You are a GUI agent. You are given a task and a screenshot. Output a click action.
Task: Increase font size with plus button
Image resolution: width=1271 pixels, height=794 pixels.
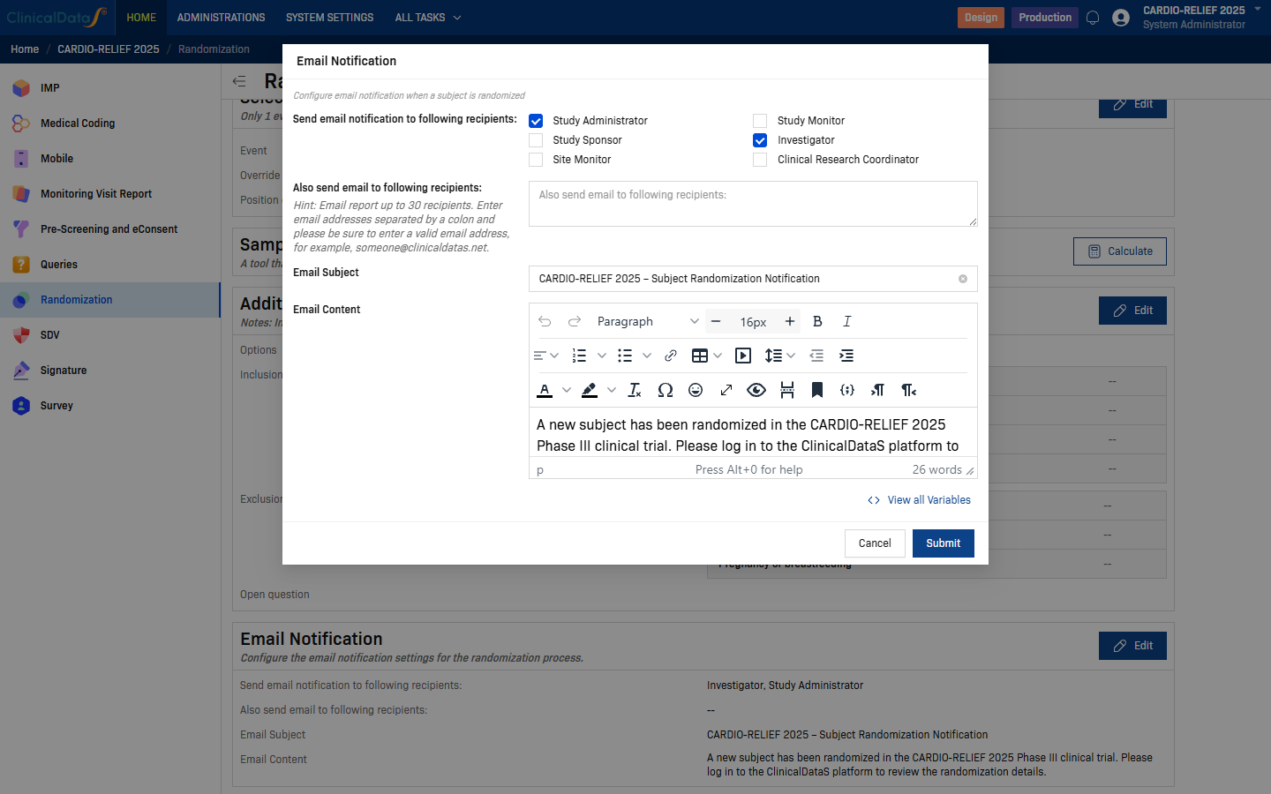pos(790,322)
